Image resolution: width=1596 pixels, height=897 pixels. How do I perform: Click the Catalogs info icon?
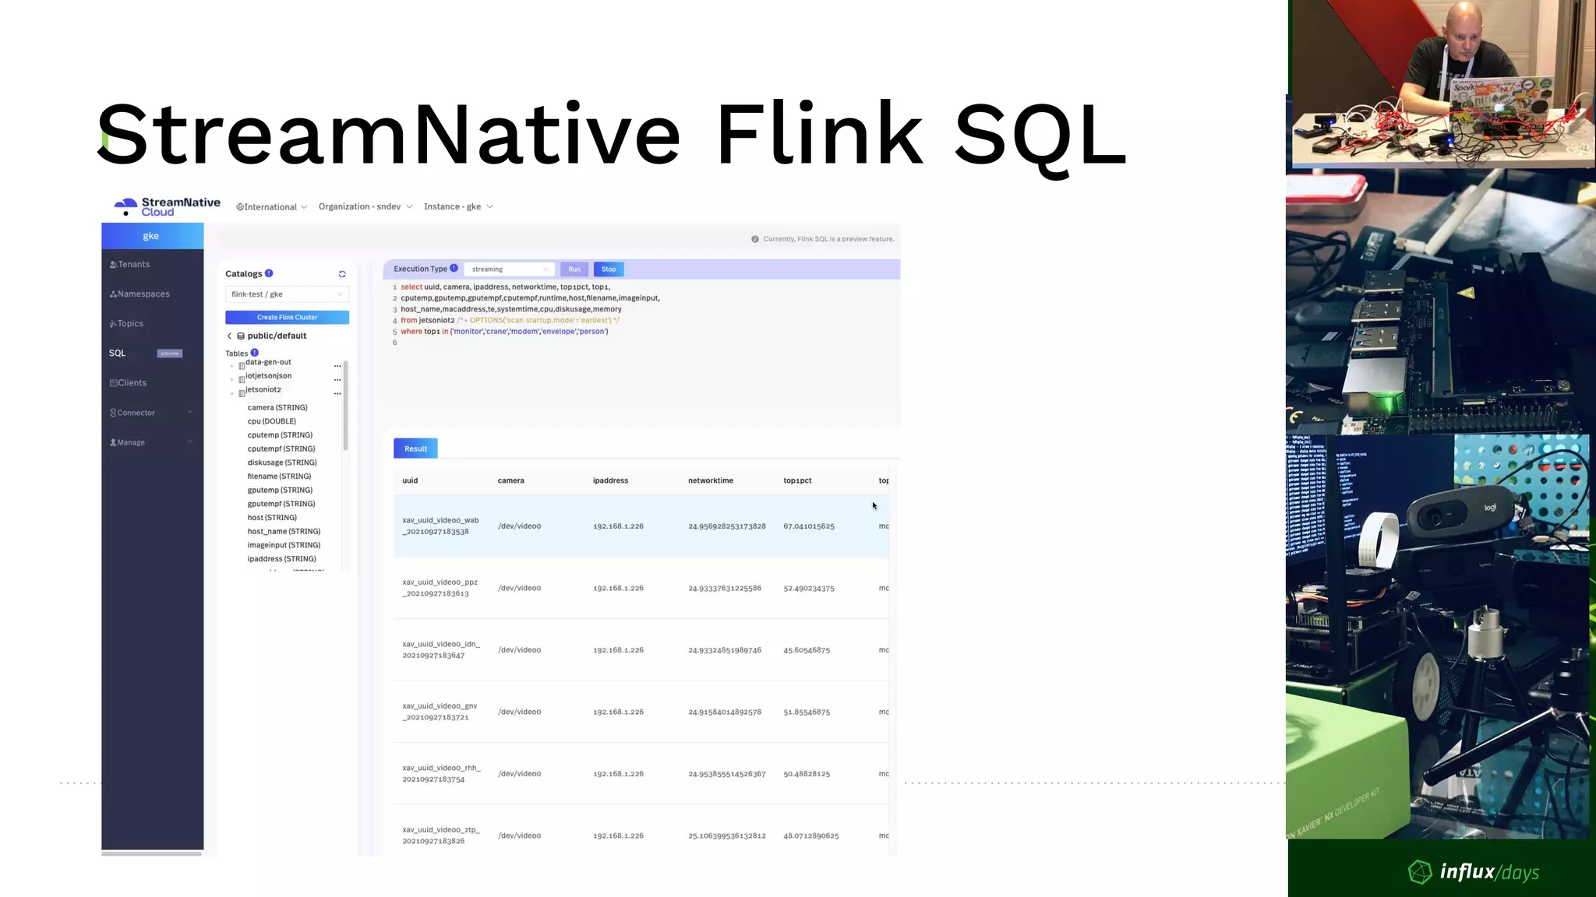[x=269, y=273]
